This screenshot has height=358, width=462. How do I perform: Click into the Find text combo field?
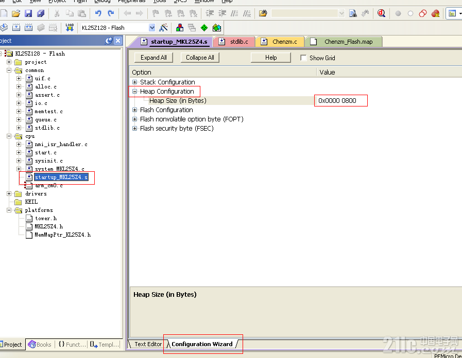[304, 13]
